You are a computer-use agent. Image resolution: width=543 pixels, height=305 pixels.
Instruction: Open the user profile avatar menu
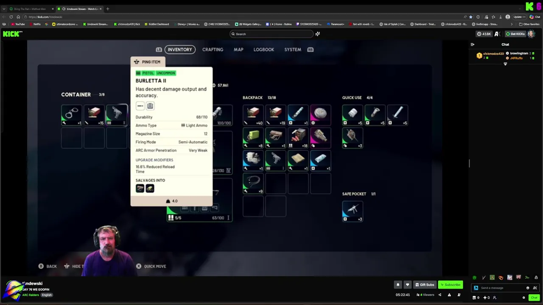(x=531, y=34)
